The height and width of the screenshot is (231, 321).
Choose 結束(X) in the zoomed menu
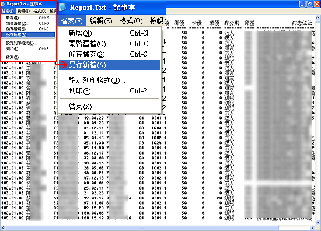[x=109, y=107]
